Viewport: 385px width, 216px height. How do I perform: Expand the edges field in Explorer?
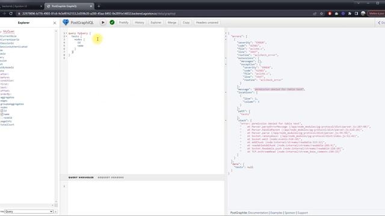[4, 101]
